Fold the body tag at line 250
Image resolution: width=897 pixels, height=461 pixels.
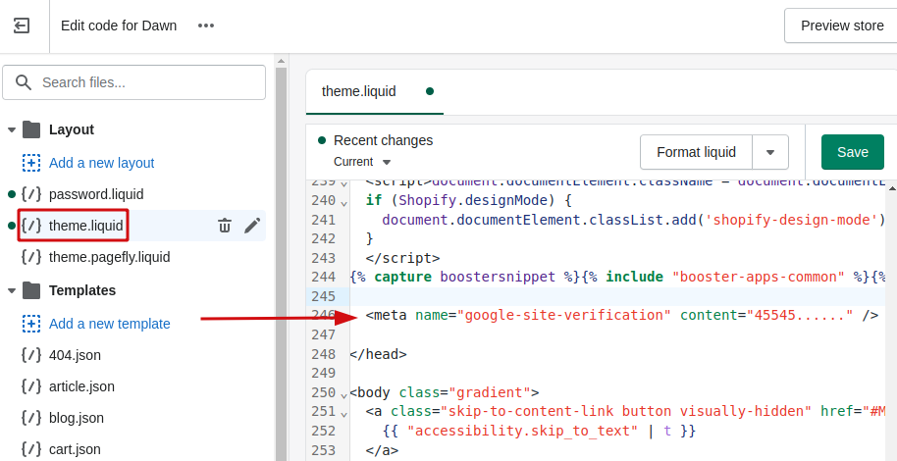tap(343, 394)
